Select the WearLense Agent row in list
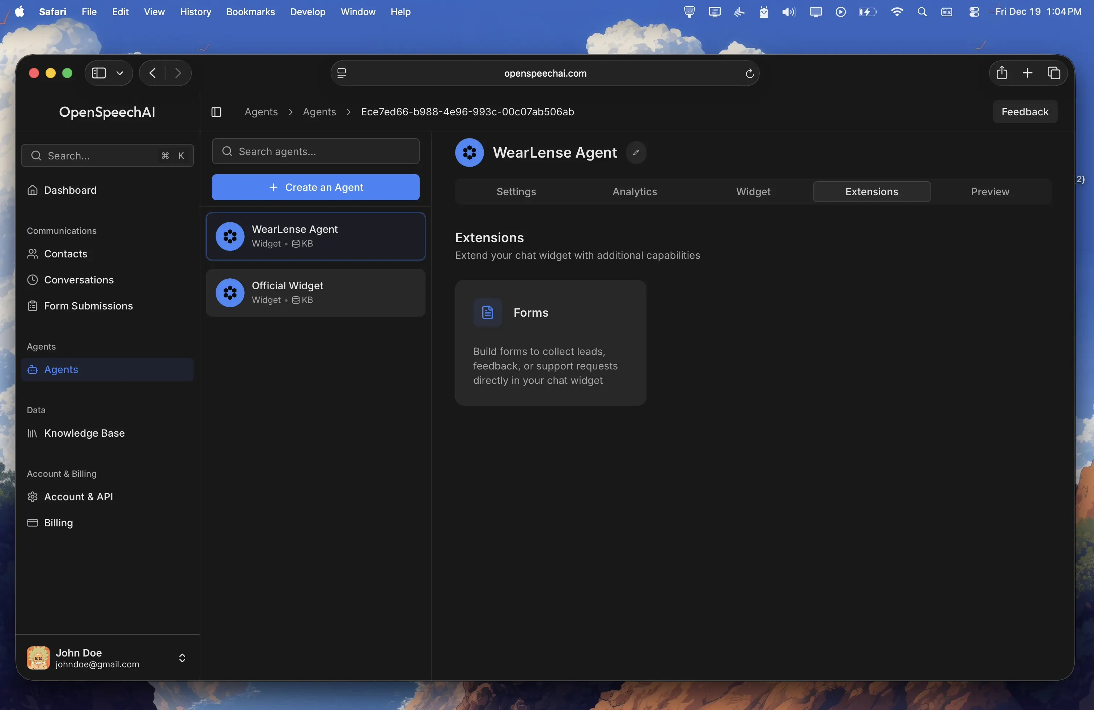 coord(316,236)
